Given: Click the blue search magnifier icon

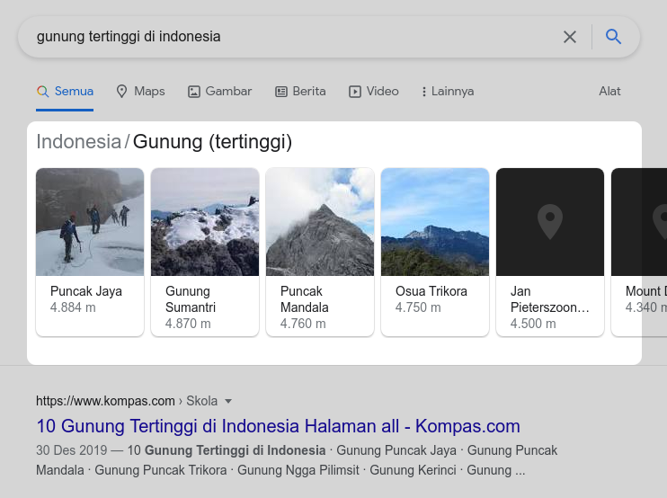Looking at the screenshot, I should pos(614,37).
